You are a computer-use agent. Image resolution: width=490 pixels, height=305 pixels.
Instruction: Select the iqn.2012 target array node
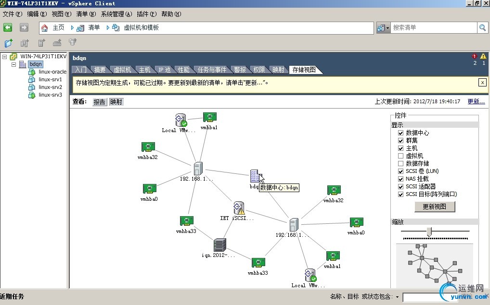(220, 245)
